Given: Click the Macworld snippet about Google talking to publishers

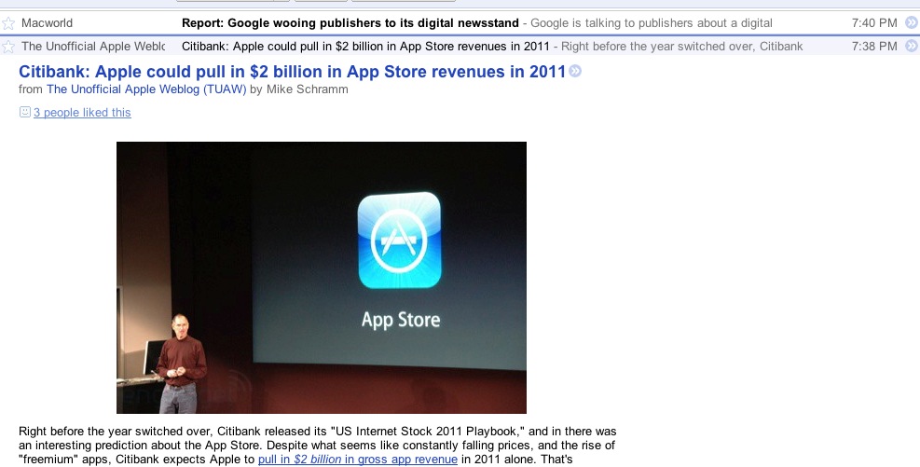Looking at the screenshot, I should (652, 23).
